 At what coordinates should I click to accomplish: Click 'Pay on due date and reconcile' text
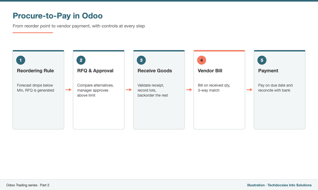276,88
